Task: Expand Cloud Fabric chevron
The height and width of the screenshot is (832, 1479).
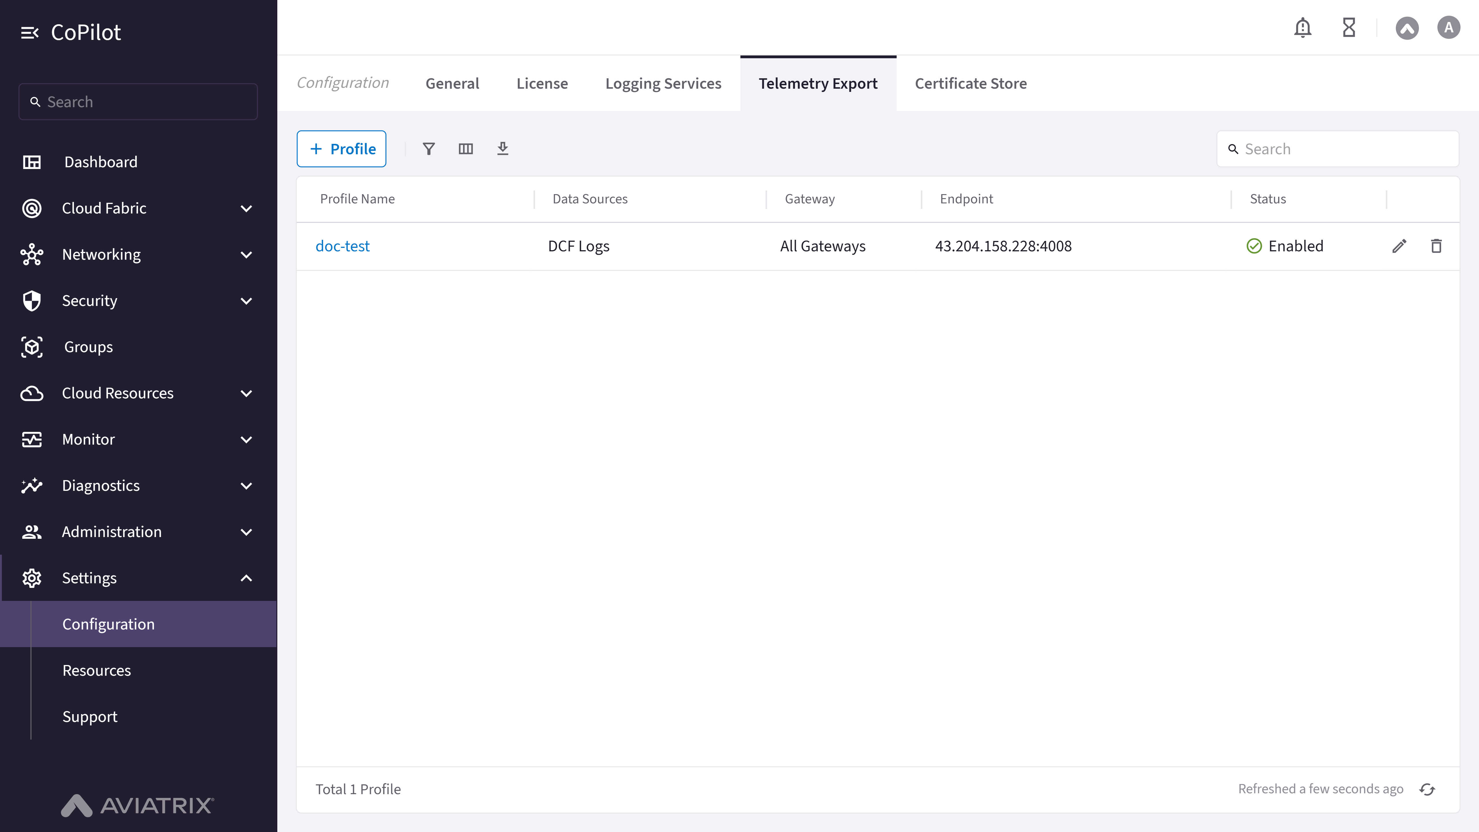Action: click(x=246, y=208)
